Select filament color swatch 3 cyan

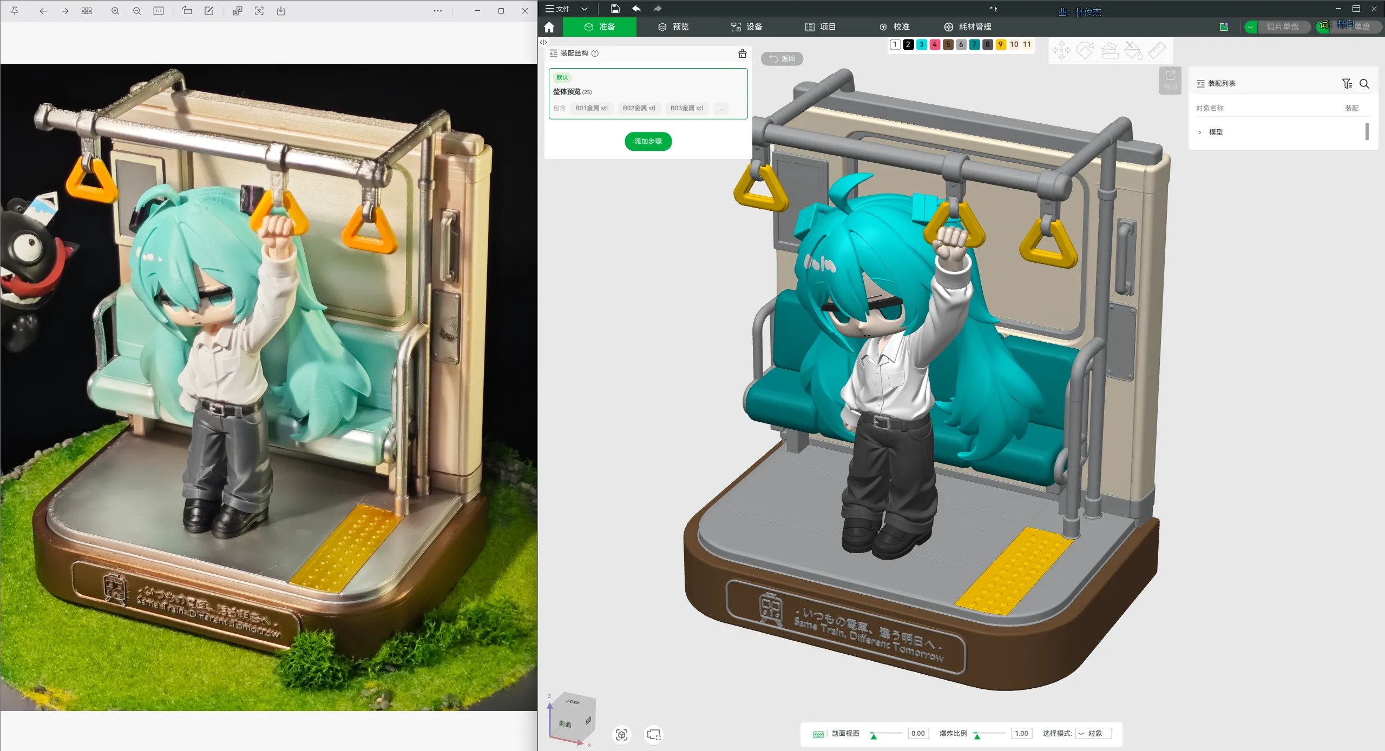click(922, 44)
